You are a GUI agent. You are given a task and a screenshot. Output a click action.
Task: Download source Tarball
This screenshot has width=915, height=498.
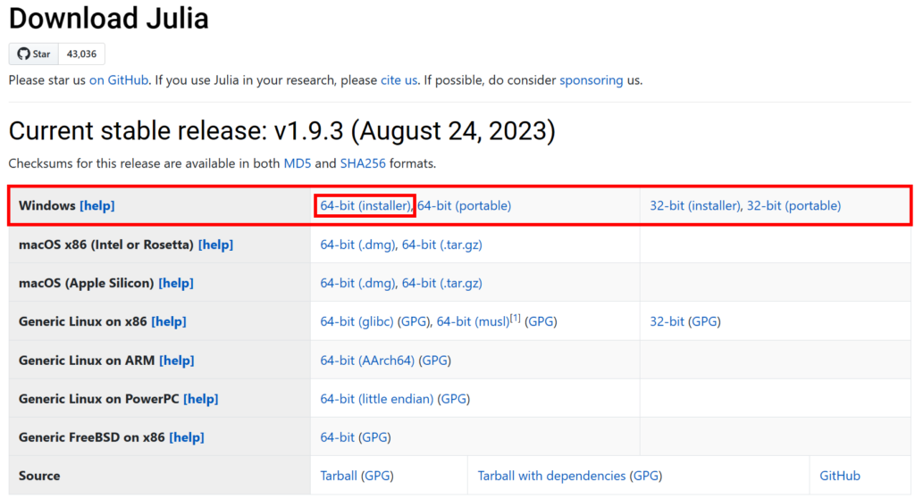[x=339, y=476]
